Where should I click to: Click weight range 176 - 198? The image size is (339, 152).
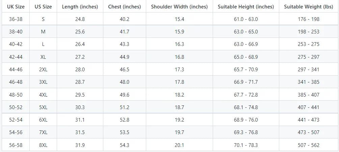pyautogui.click(x=309, y=19)
